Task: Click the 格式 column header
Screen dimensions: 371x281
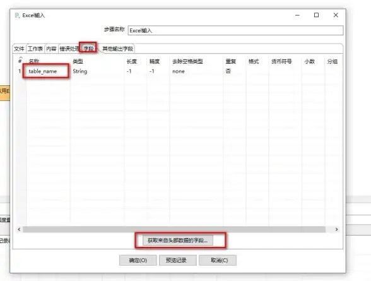Action: click(254, 61)
